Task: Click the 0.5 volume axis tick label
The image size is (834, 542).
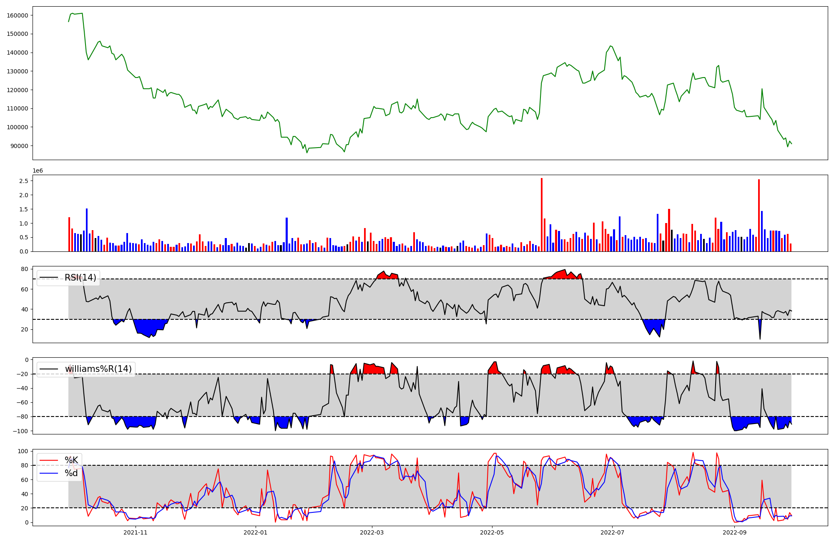Action: (24, 237)
